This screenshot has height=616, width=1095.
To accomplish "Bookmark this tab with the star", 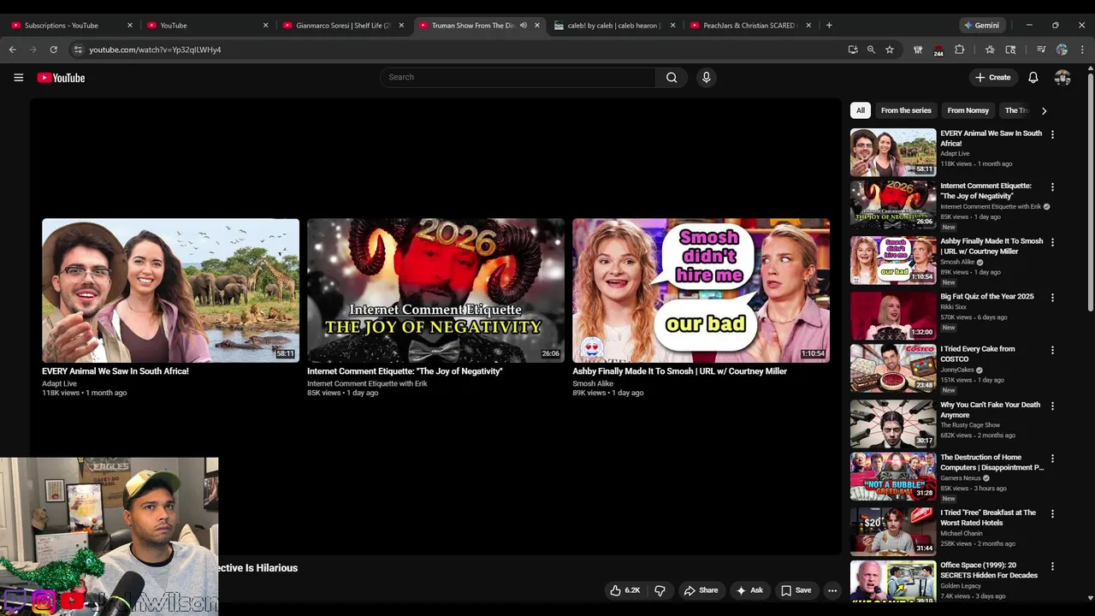I will point(890,50).
